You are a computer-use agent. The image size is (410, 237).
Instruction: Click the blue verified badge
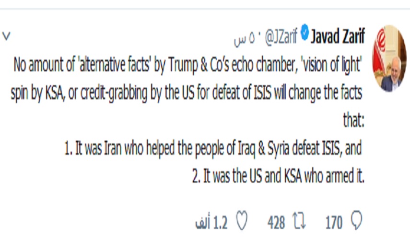point(304,35)
